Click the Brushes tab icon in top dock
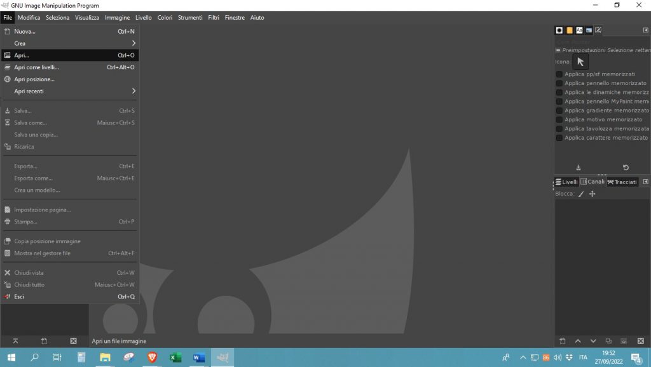Viewport: 651px width, 367px height. pyautogui.click(x=559, y=30)
